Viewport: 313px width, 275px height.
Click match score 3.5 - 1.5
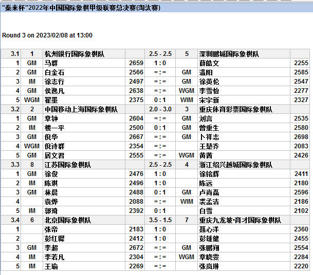(x=160, y=220)
